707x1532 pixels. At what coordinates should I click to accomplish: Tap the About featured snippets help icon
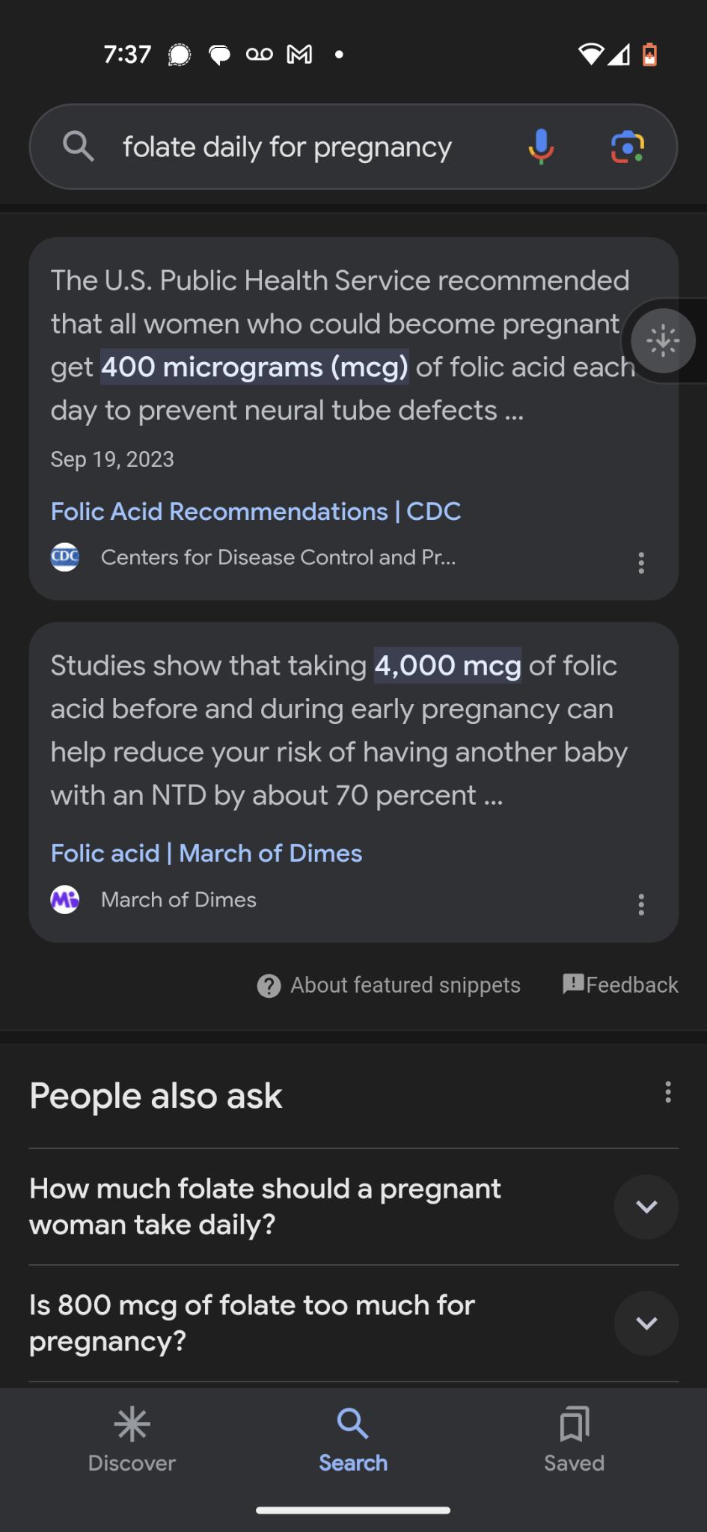(x=269, y=986)
